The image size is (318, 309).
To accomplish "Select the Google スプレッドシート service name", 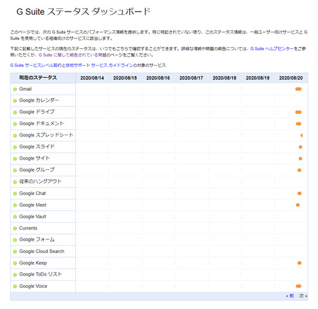I will 46,135.
